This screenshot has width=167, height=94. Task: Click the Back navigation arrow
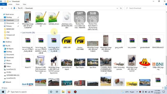[x=2, y=8]
